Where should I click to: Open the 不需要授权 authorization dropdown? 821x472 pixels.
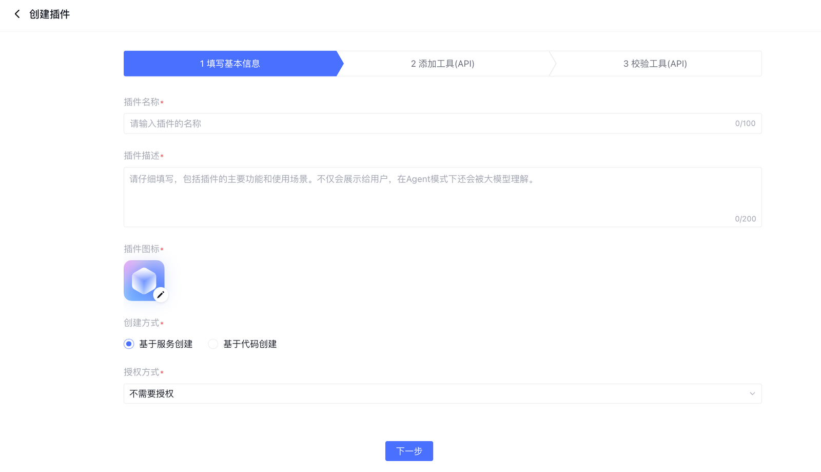(x=436, y=394)
